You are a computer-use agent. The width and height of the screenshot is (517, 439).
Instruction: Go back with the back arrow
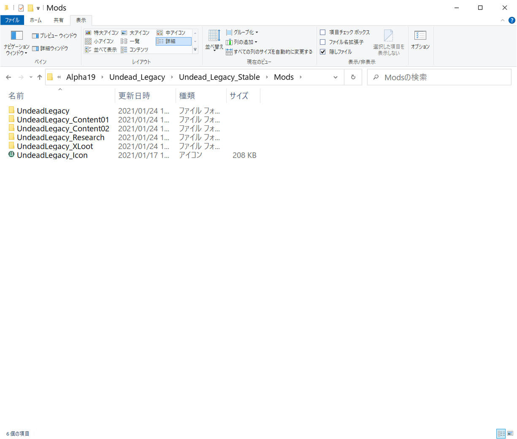point(9,77)
